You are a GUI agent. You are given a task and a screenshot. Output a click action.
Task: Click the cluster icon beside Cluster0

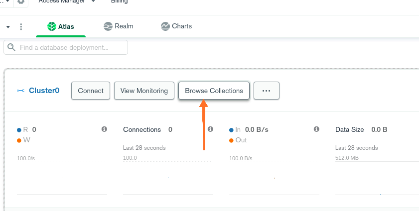(20, 91)
